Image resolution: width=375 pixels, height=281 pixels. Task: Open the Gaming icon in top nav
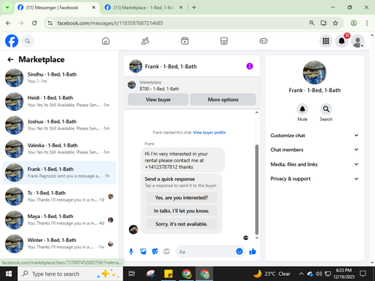tap(263, 41)
